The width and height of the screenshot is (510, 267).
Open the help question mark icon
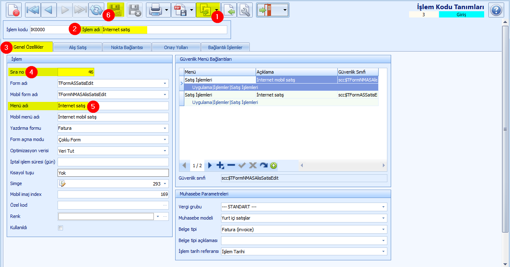(495, 10)
